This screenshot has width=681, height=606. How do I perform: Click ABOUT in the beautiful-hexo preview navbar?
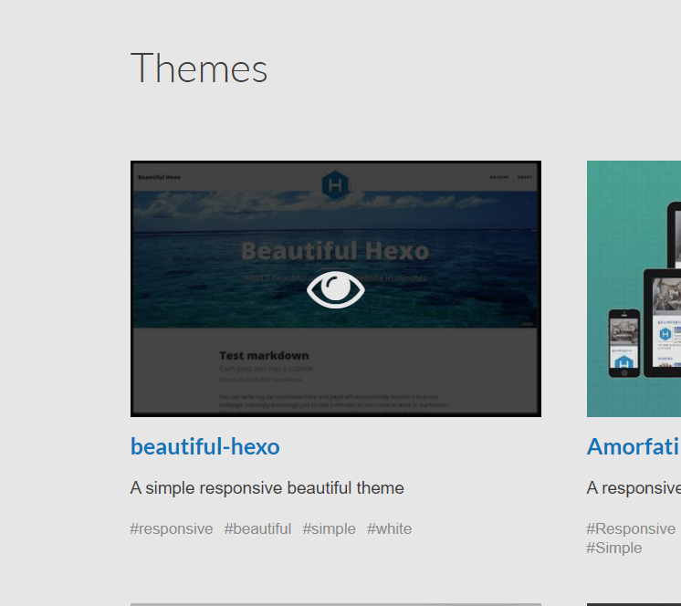coord(525,177)
